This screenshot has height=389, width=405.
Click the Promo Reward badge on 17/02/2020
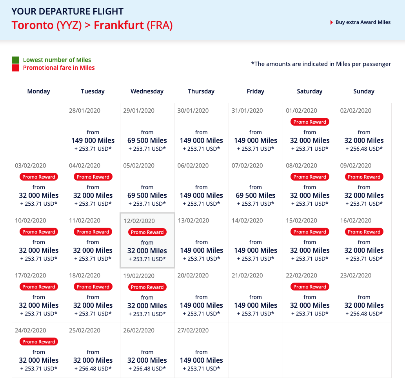pyautogui.click(x=39, y=287)
